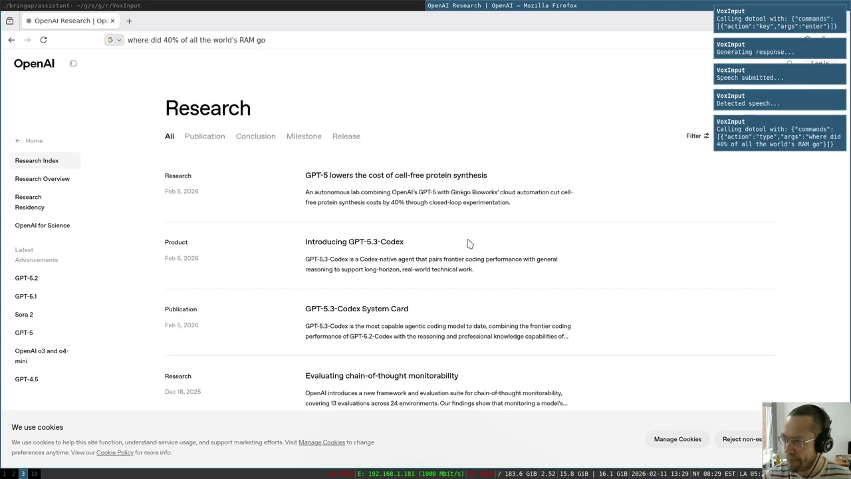Open Evaluating chain-of-thought monitorability article
Viewport: 851px width, 479px height.
[x=382, y=376]
